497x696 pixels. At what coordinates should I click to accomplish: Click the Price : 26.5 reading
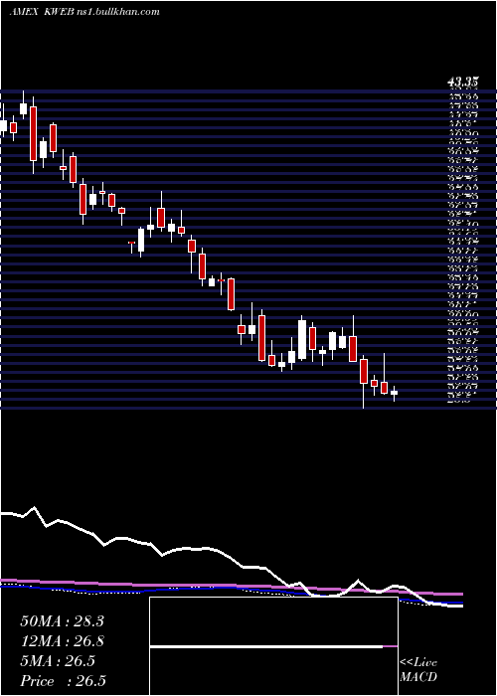pos(63,681)
